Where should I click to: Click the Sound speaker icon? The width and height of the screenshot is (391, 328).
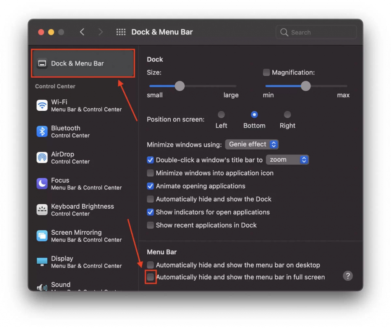42,287
